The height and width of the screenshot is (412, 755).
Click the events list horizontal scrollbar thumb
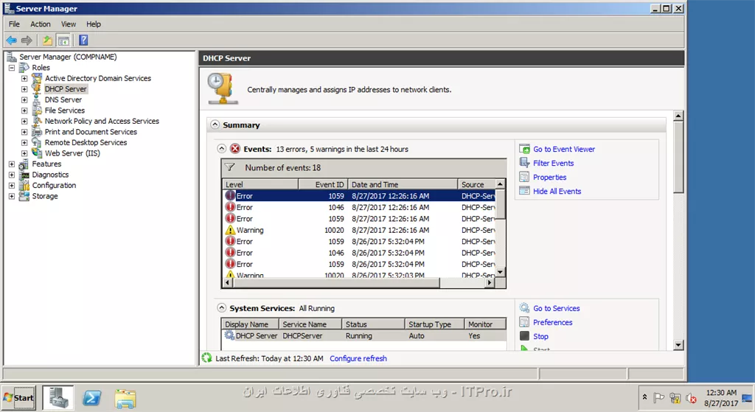(x=335, y=283)
